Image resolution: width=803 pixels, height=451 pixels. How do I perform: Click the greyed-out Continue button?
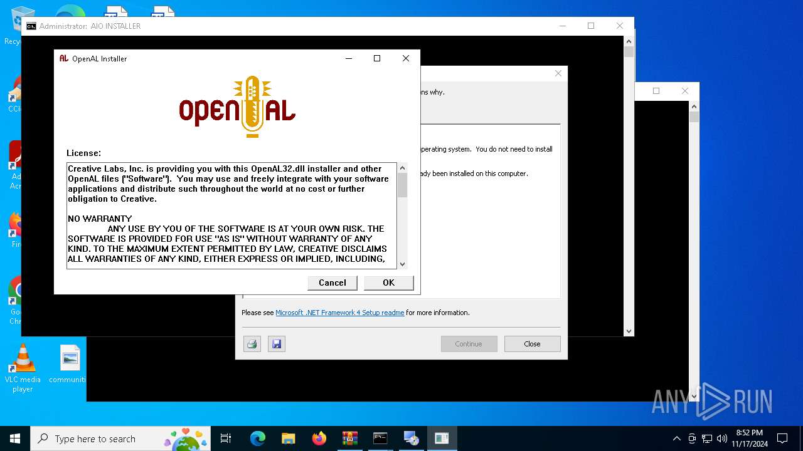pos(469,344)
